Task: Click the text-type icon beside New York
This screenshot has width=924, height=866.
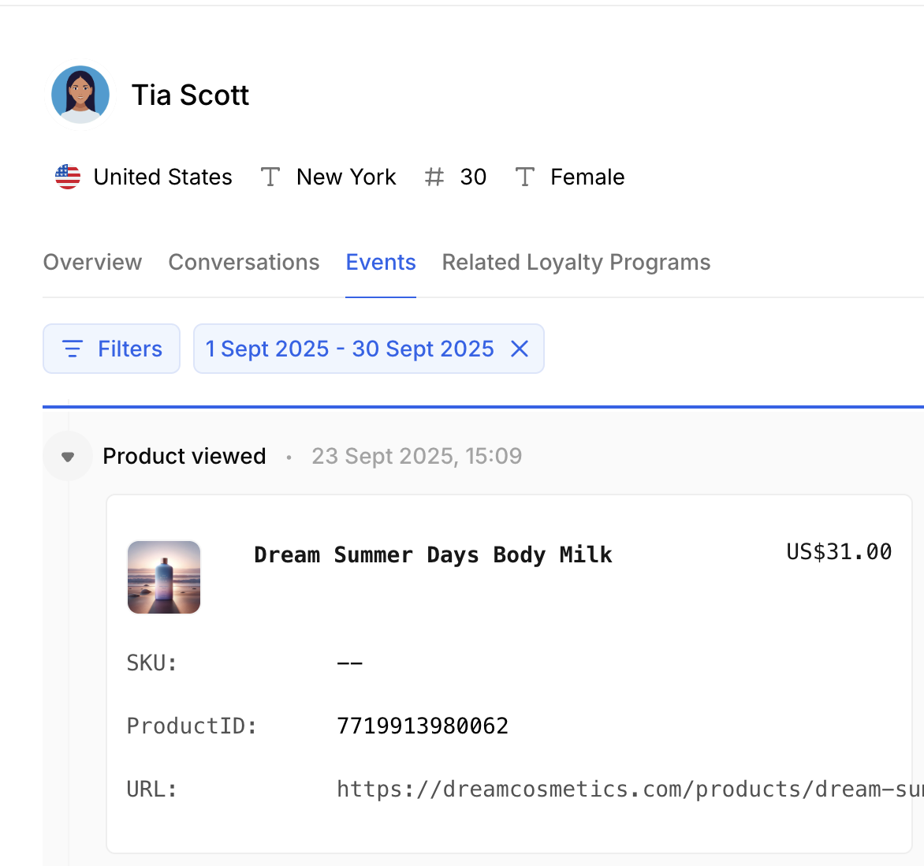Action: (270, 177)
